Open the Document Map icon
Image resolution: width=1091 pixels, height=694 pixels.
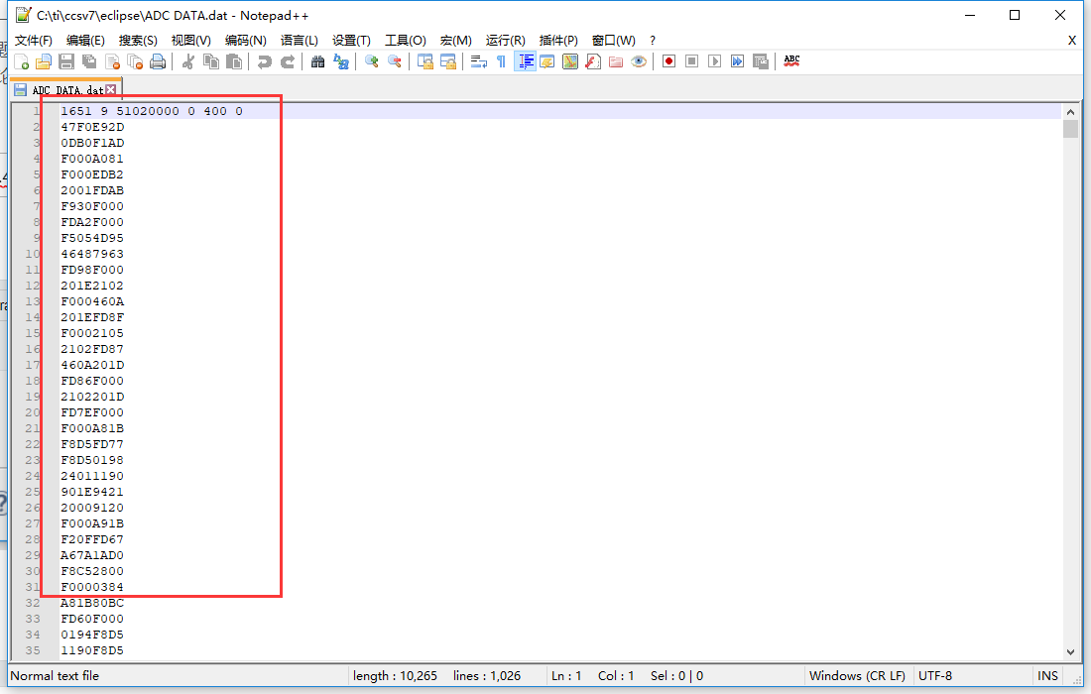coord(570,61)
